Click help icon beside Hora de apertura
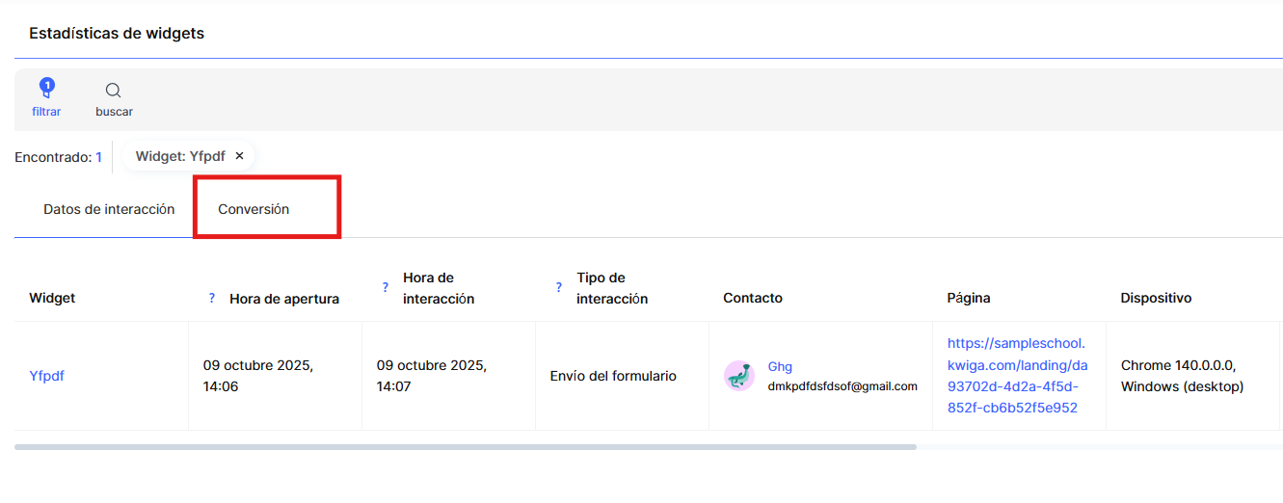The height and width of the screenshot is (503, 1283). tap(212, 298)
